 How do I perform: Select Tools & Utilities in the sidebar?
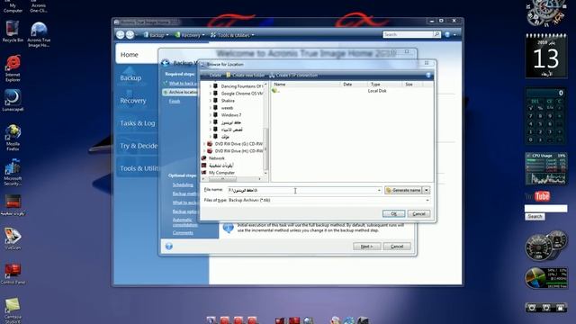[139, 168]
